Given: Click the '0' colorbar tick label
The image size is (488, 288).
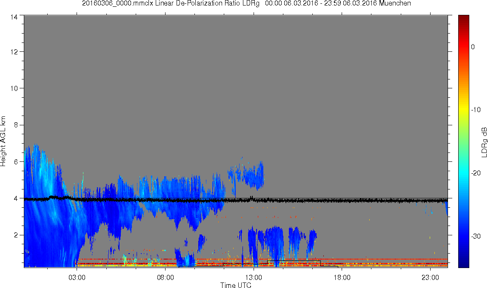Looking at the screenshot, I should click(x=473, y=47).
